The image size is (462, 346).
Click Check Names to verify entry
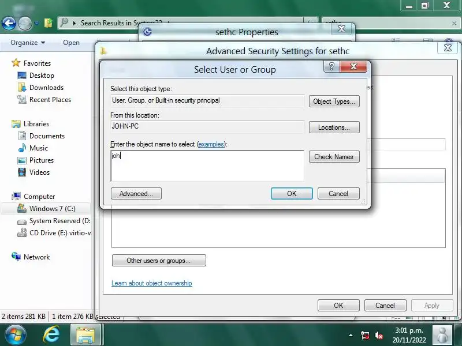coord(334,156)
